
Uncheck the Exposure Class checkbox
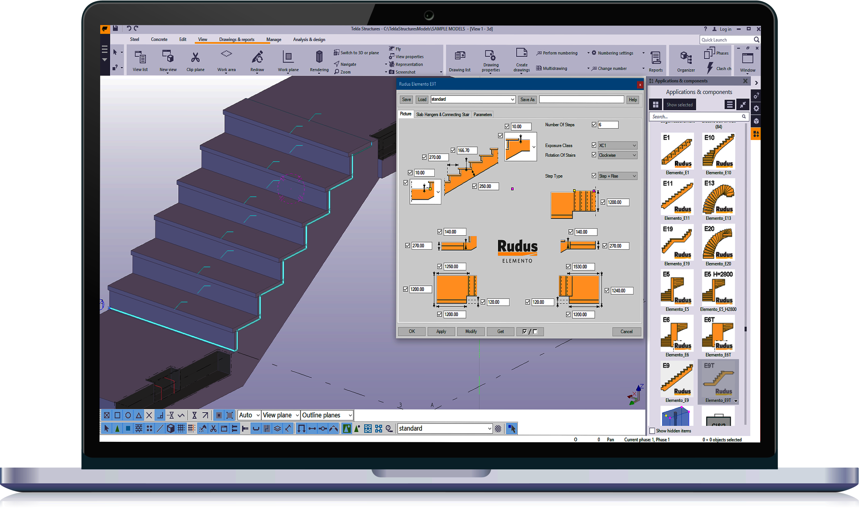click(594, 145)
